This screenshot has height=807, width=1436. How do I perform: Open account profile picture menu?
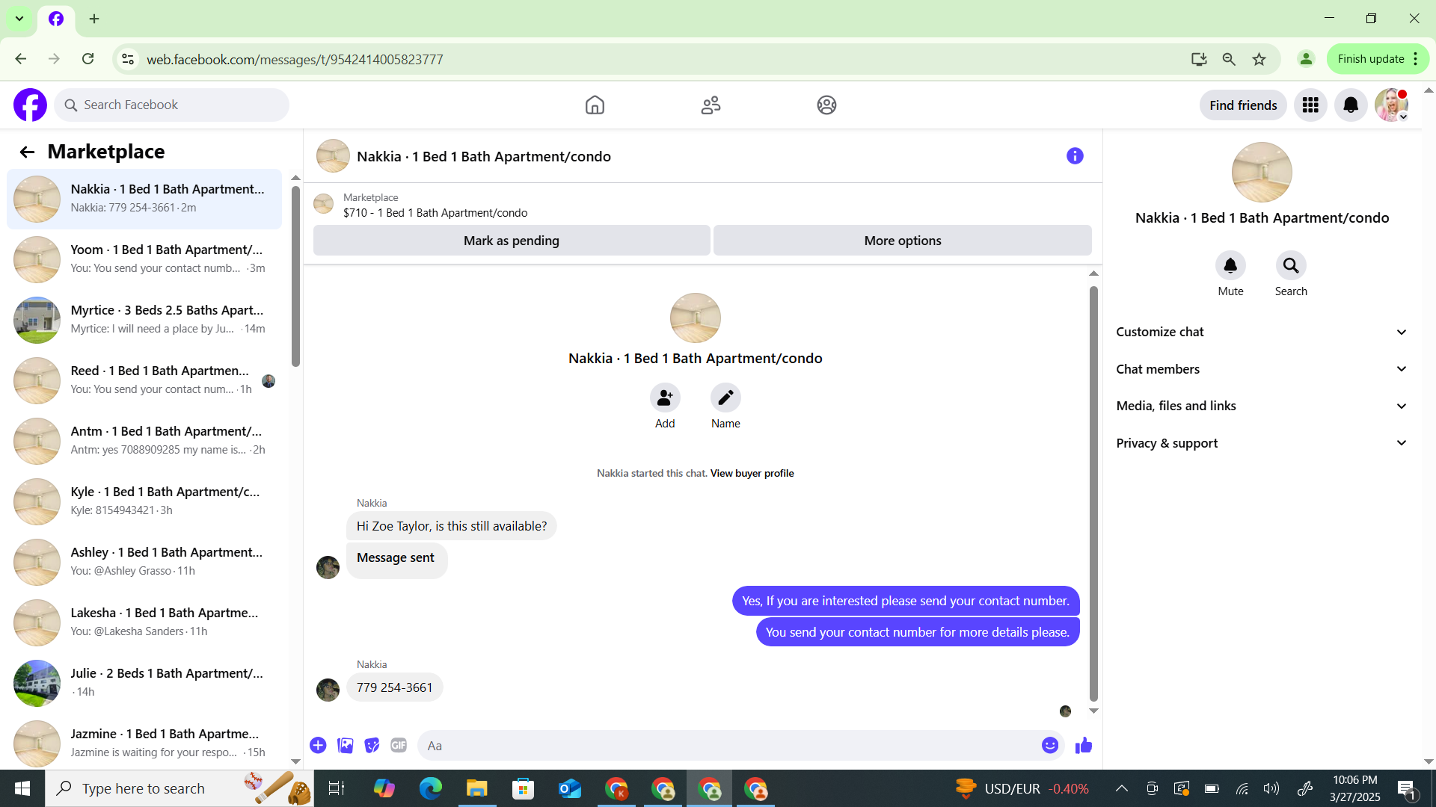tap(1391, 105)
